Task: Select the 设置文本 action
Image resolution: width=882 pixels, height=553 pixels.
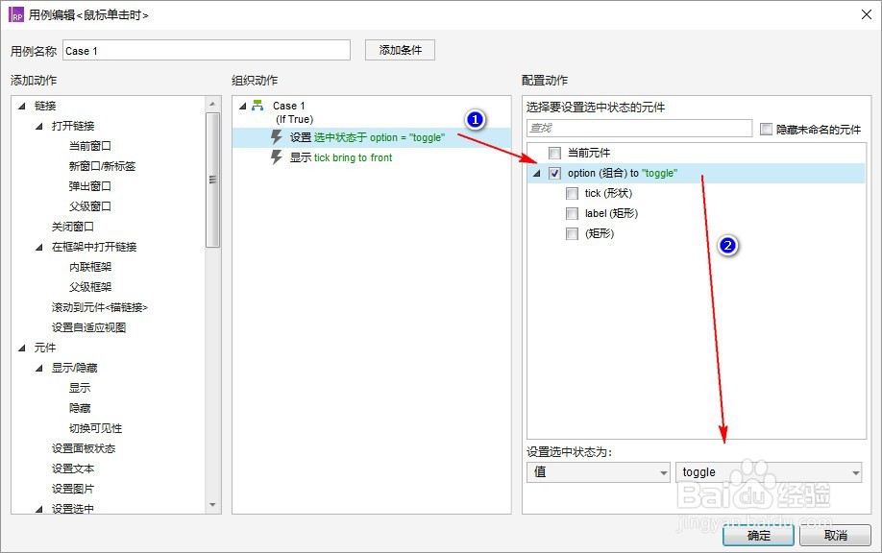Action: tap(73, 469)
